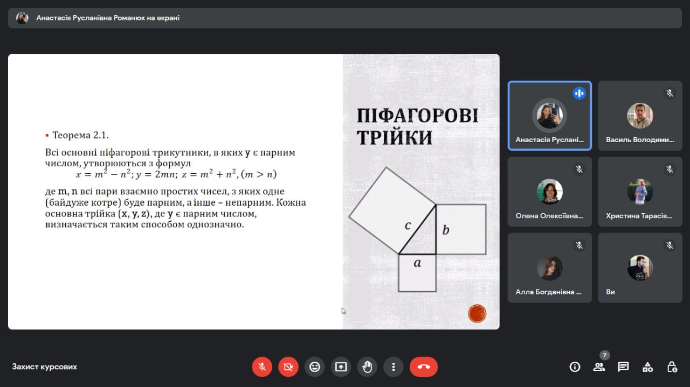
Task: Select Алла Богданівна participant tile
Action: (550, 268)
